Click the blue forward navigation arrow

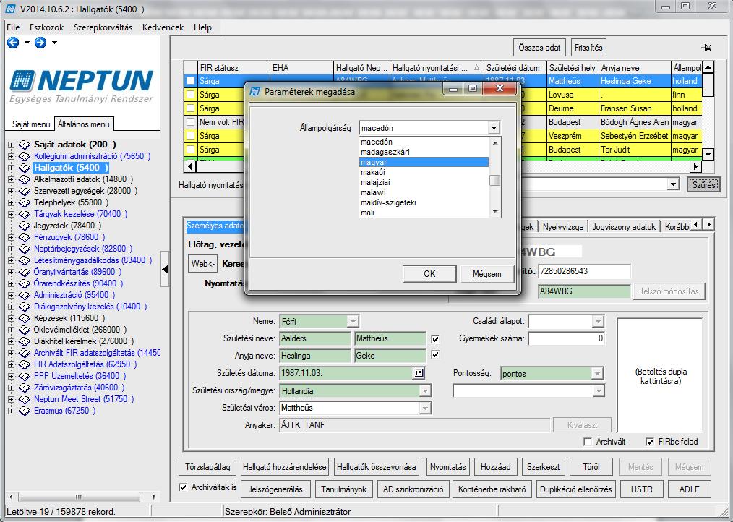tap(40, 43)
